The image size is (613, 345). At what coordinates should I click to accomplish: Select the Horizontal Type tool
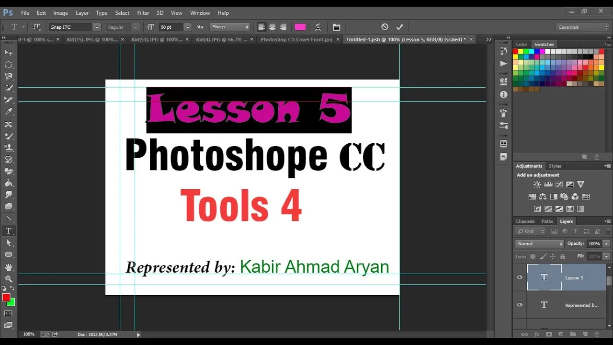pos(9,231)
